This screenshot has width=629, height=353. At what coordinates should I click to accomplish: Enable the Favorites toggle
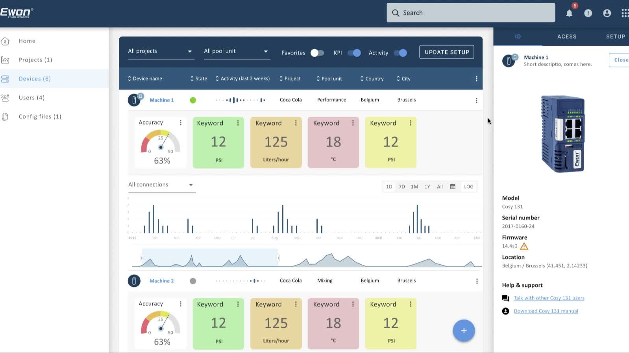click(x=317, y=53)
